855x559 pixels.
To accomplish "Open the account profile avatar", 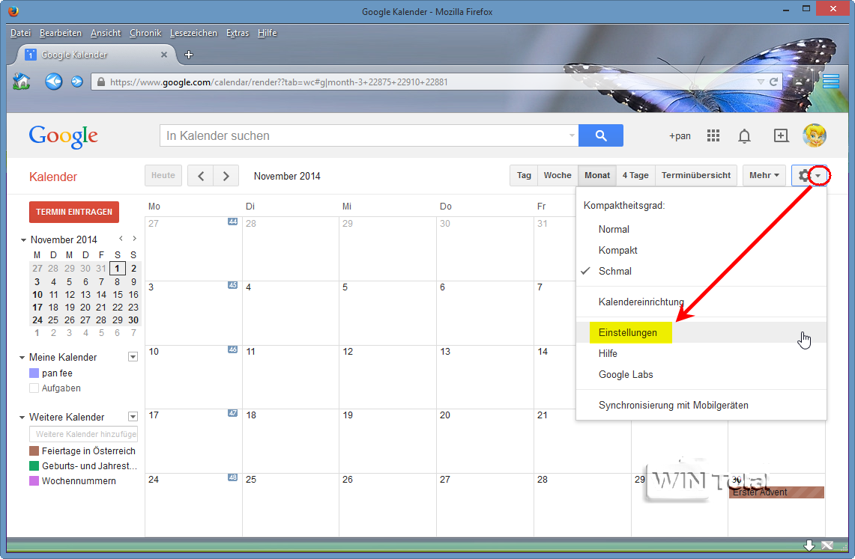I will pos(815,135).
